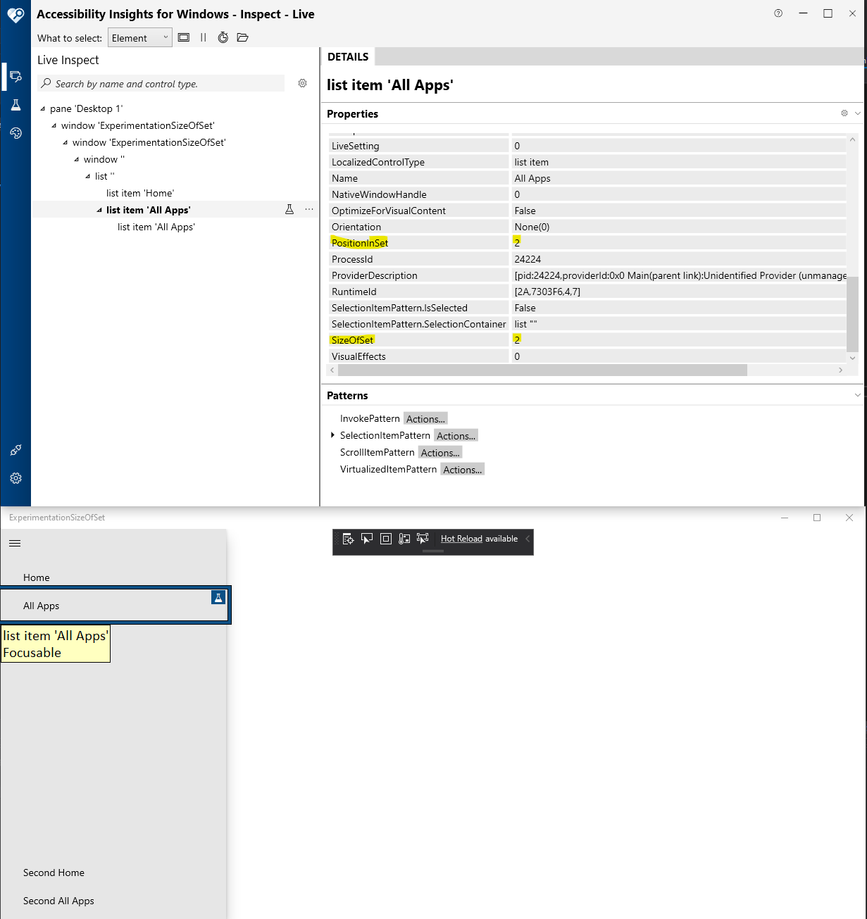
Task: Open the 'What to select' Element dropdown
Action: pos(139,37)
